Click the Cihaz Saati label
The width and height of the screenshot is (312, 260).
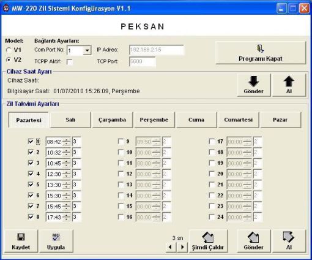pos(23,80)
